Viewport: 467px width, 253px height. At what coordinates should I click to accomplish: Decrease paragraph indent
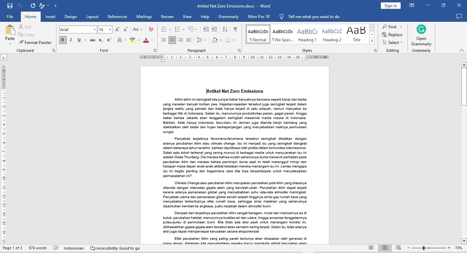click(206, 29)
